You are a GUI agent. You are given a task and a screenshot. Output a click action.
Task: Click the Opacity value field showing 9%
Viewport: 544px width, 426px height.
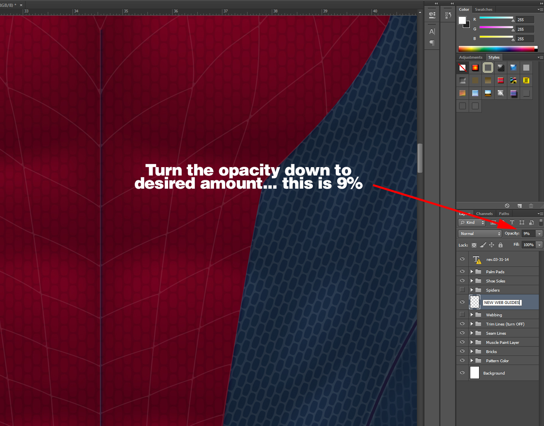529,234
